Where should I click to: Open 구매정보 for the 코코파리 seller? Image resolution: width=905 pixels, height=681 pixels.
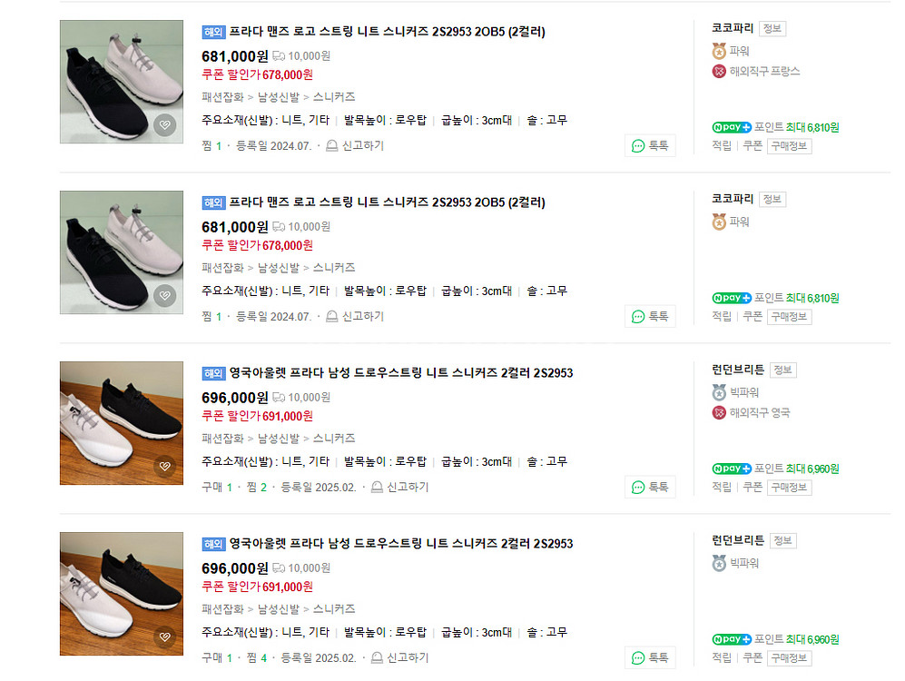788,145
